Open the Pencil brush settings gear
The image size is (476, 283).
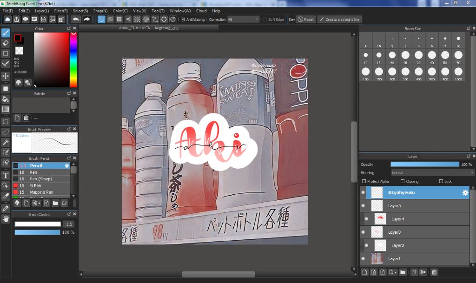(67, 165)
